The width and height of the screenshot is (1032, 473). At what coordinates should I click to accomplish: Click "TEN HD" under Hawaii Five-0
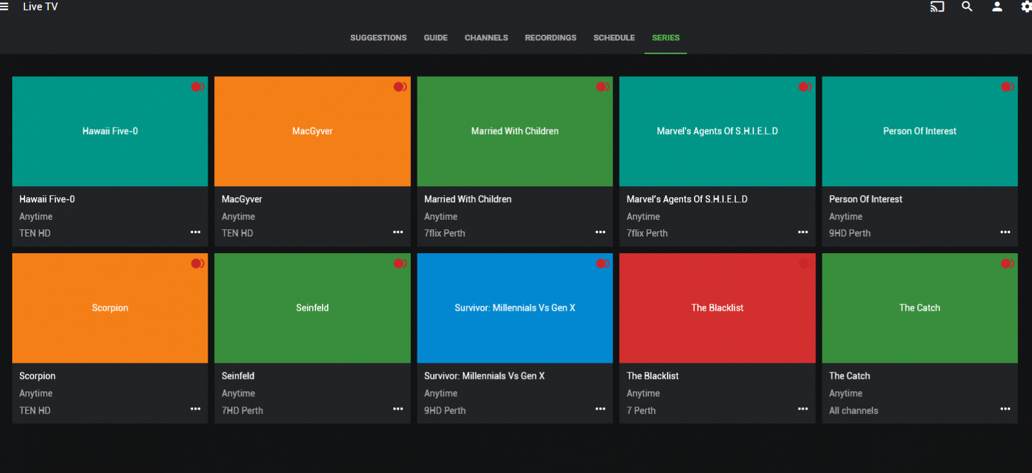point(35,233)
